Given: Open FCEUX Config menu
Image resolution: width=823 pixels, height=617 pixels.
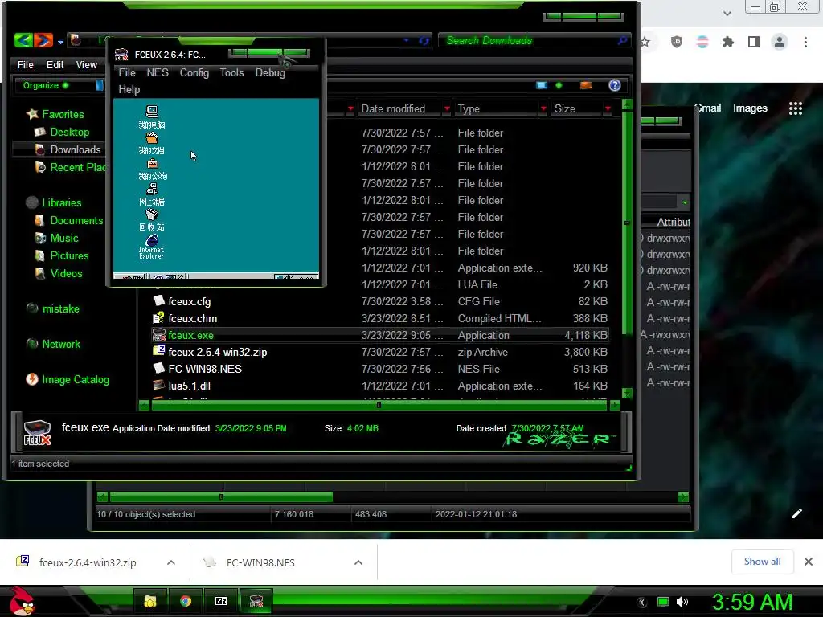Looking at the screenshot, I should (194, 72).
